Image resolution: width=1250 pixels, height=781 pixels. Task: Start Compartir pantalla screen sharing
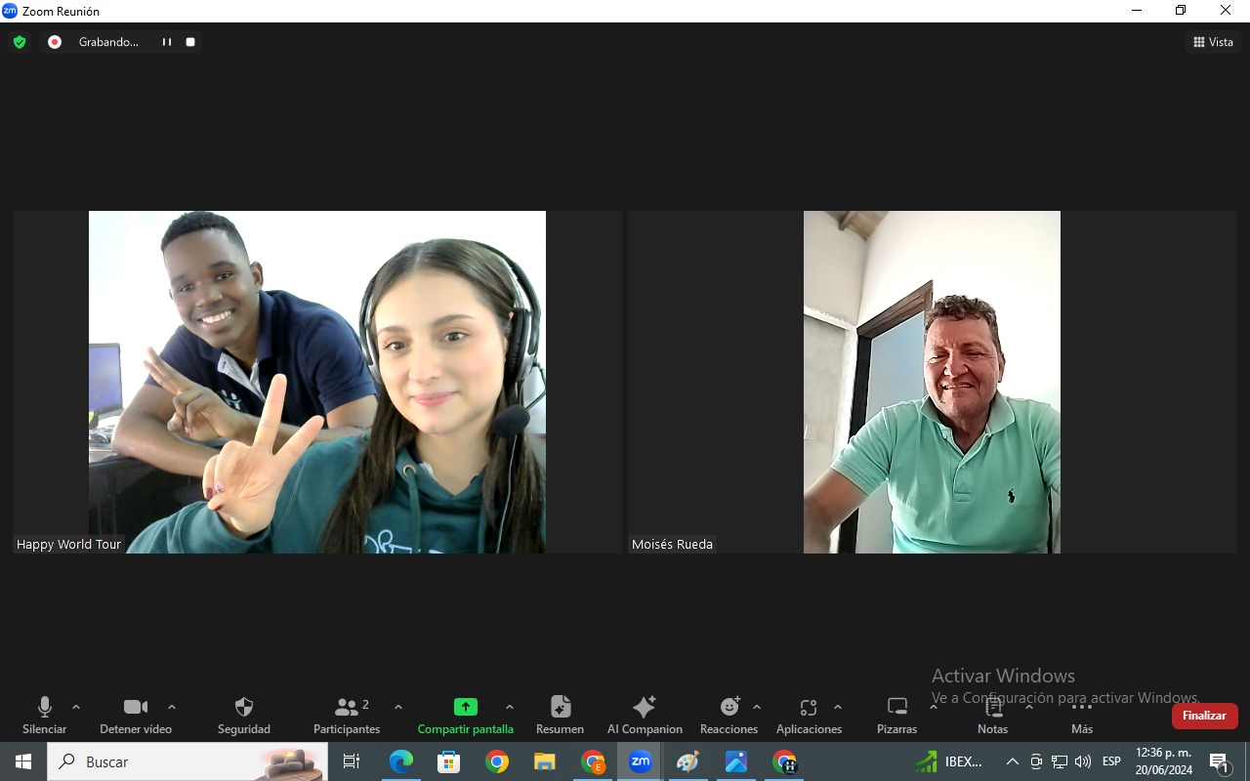pyautogui.click(x=466, y=716)
